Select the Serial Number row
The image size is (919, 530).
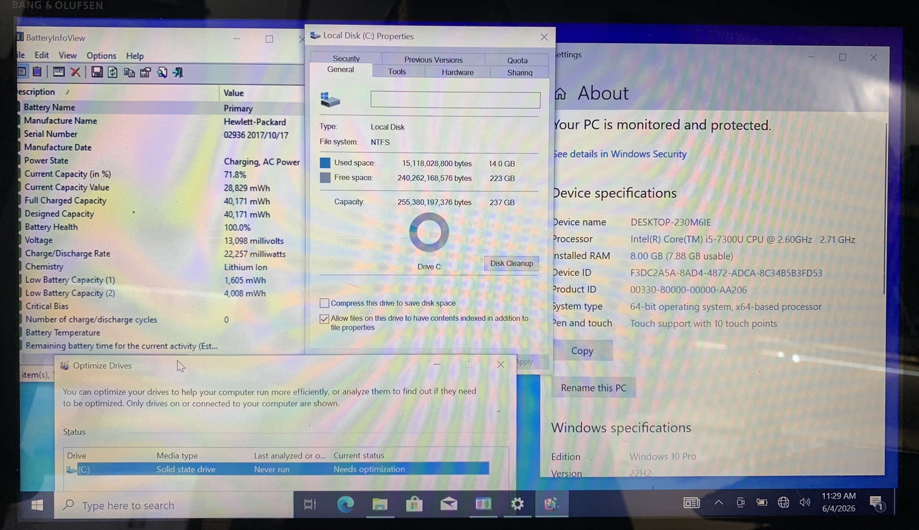pyautogui.click(x=161, y=134)
